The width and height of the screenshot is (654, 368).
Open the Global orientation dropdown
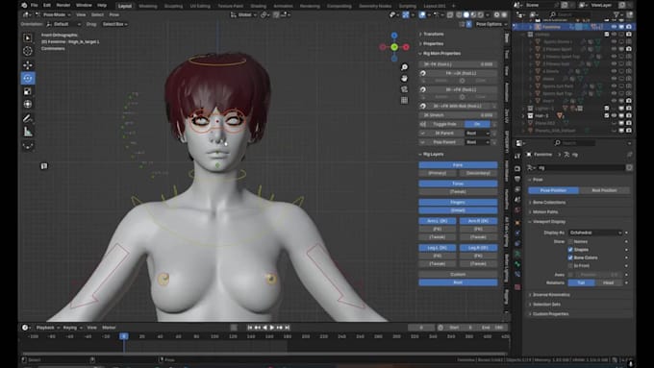(x=243, y=14)
